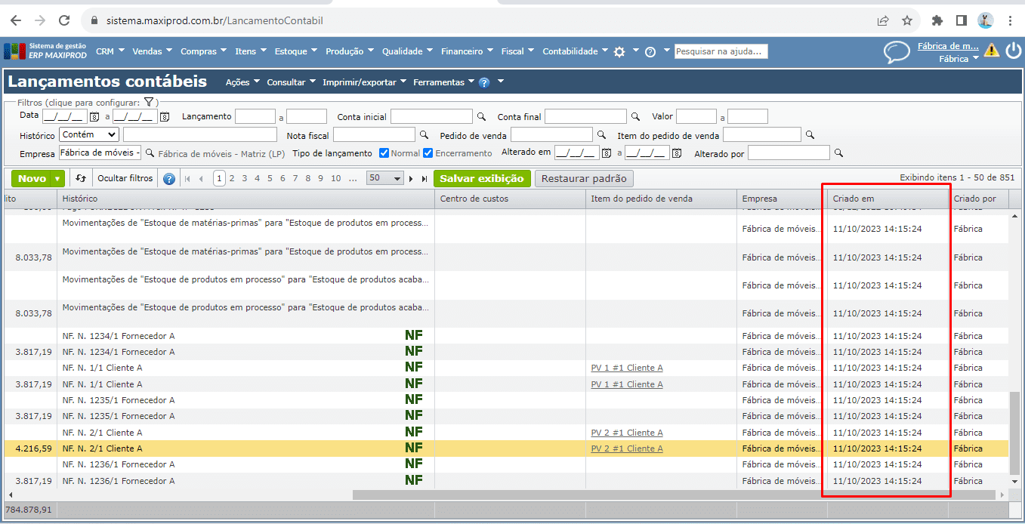Expand the items-per-page 50 dropdown

(384, 179)
